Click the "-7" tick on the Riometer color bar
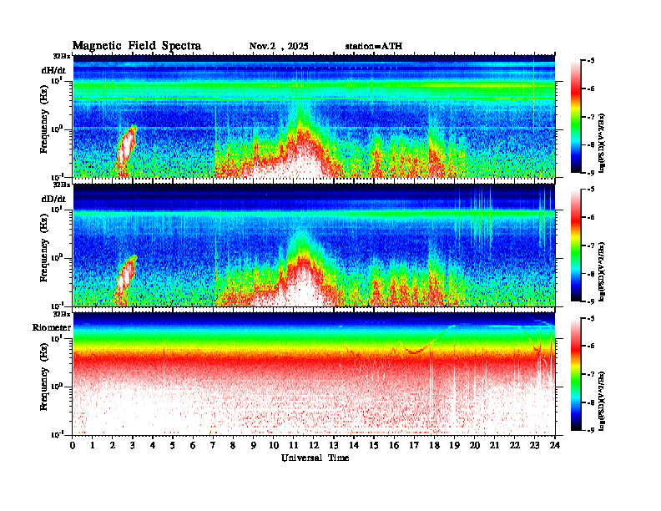The height and width of the screenshot is (511, 661). pos(591,374)
